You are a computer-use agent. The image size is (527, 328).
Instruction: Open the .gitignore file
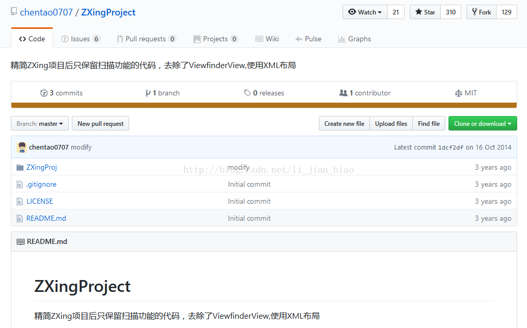pyautogui.click(x=41, y=184)
